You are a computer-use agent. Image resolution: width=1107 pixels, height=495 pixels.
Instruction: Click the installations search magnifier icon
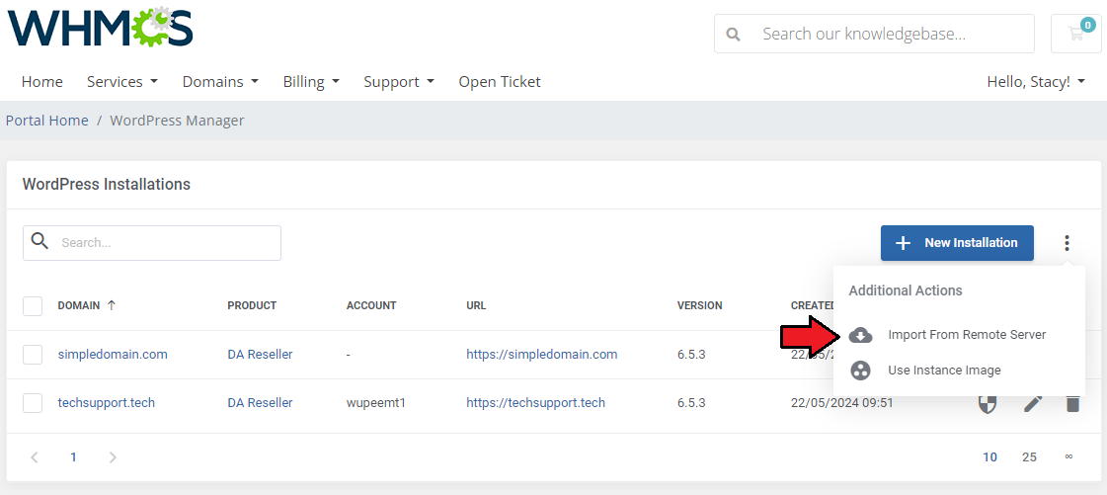coord(40,242)
